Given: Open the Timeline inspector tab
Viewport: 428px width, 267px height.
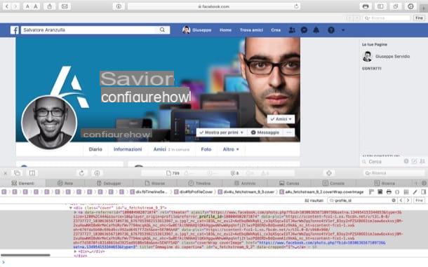Looking at the screenshot, I should tap(199, 183).
